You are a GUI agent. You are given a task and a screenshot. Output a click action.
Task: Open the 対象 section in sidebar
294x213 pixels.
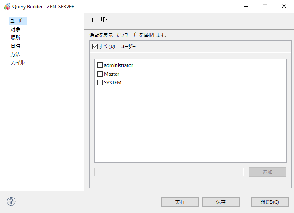15,30
